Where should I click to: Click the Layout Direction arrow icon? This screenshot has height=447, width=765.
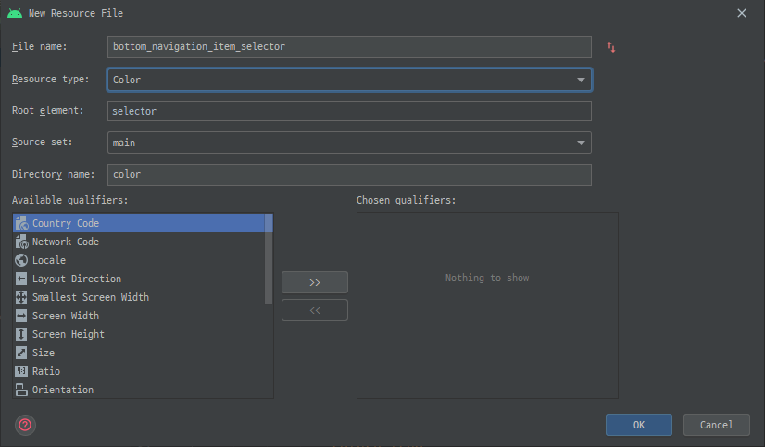21,279
